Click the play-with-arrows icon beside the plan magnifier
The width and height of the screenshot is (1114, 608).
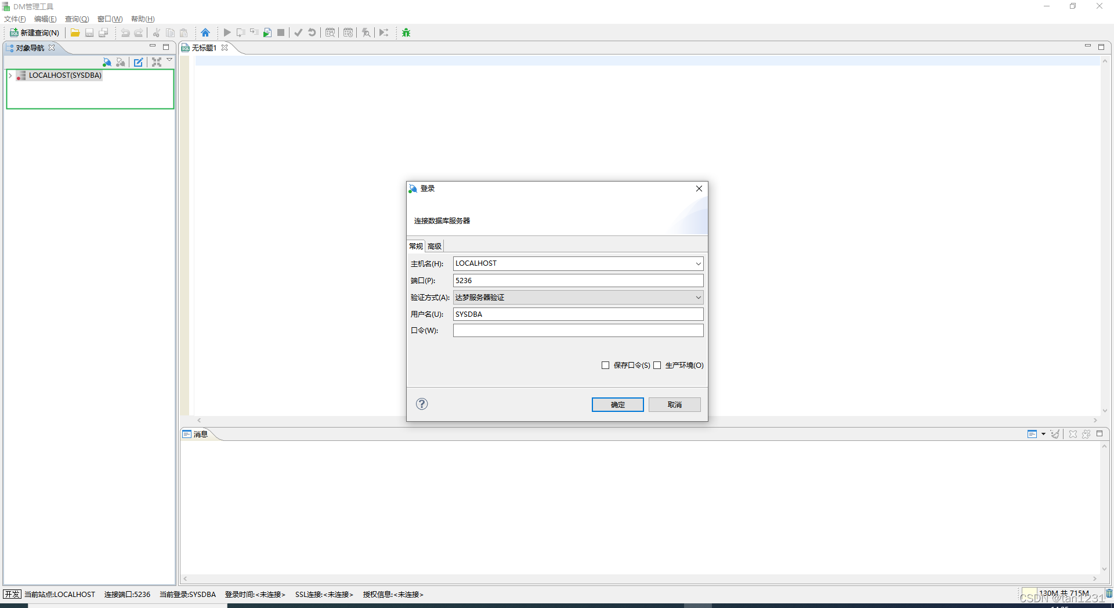384,32
